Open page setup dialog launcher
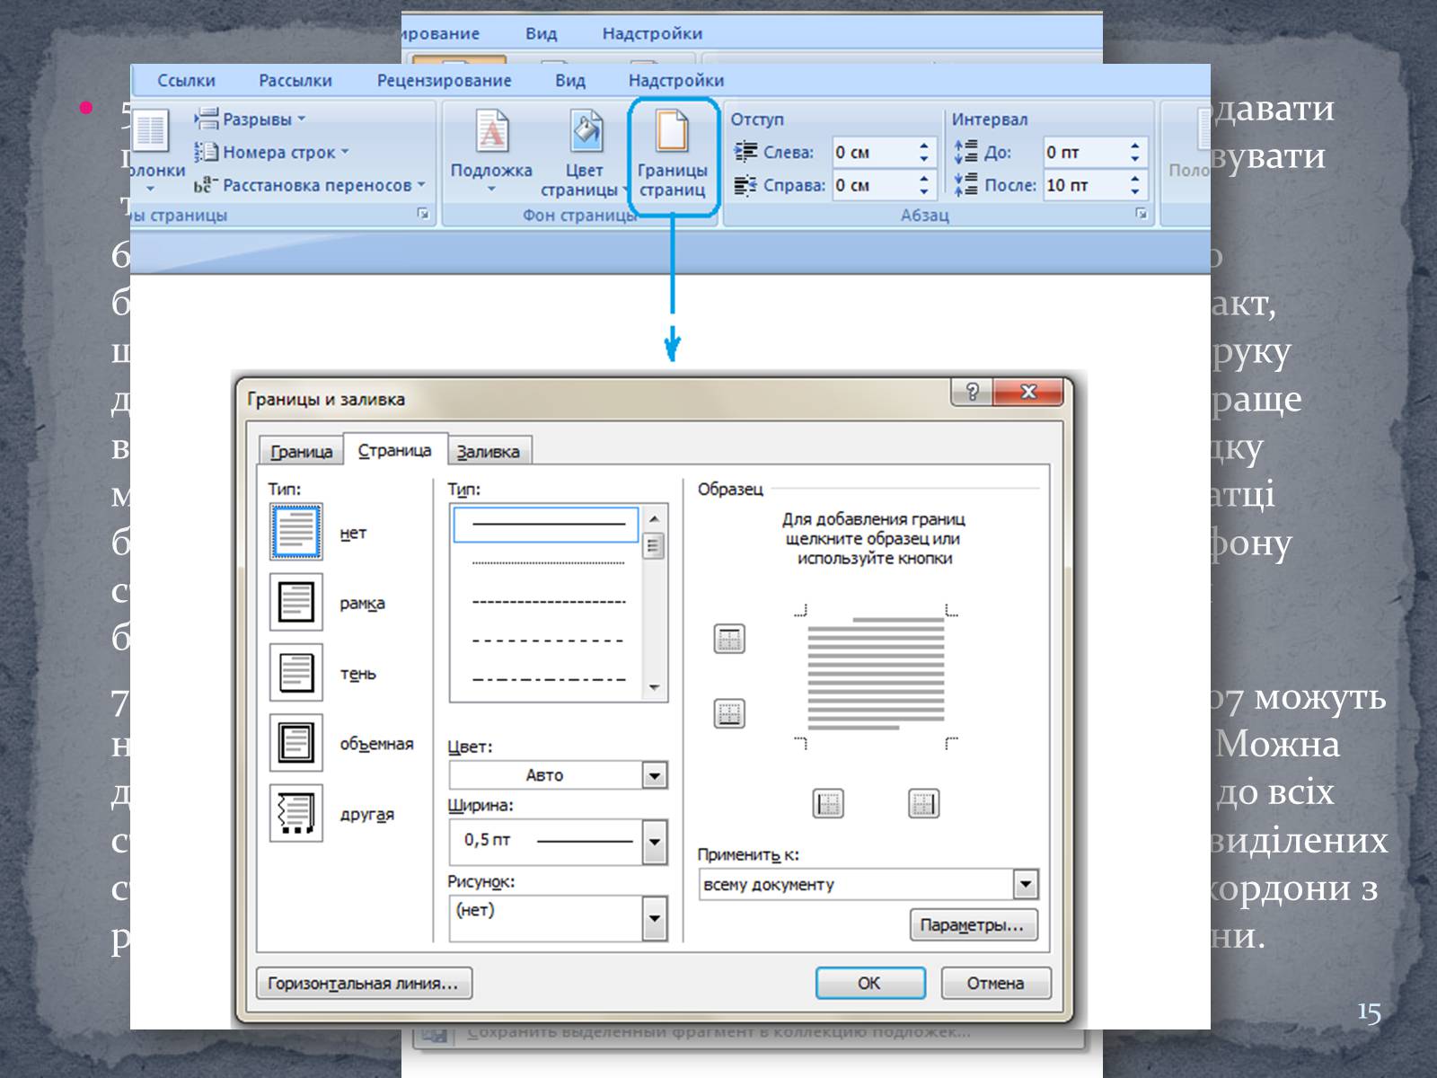Screen dimensions: 1437x1078 coord(423,214)
